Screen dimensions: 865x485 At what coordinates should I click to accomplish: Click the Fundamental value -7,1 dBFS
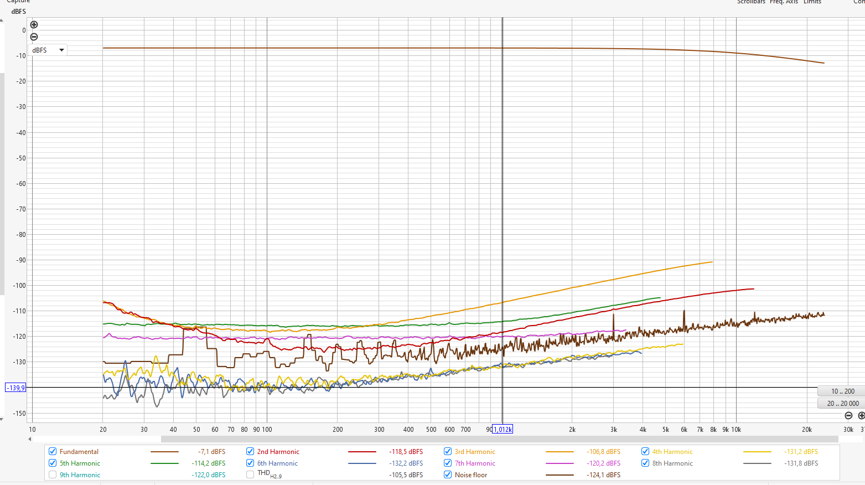[x=211, y=452]
